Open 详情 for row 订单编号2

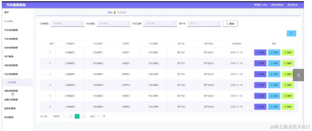260,63
